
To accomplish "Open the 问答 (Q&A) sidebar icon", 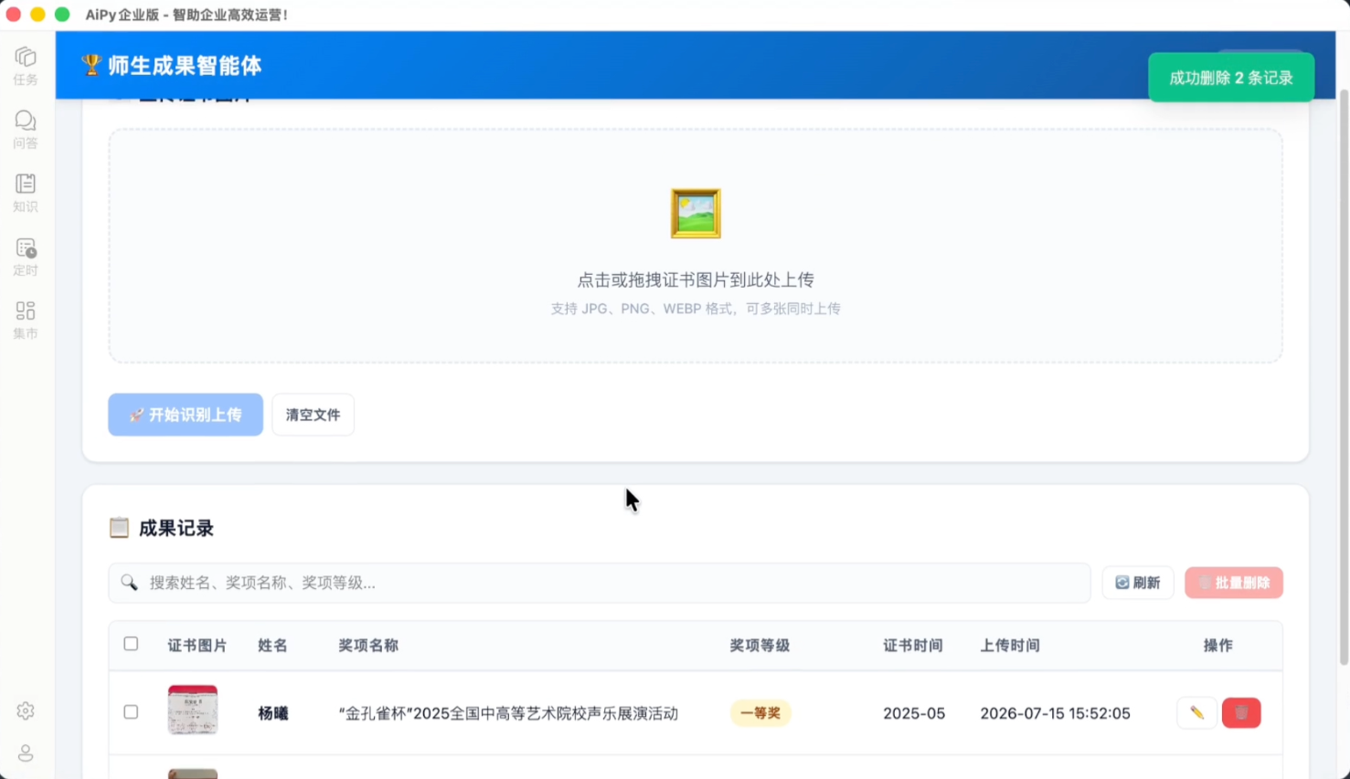I will (26, 130).
